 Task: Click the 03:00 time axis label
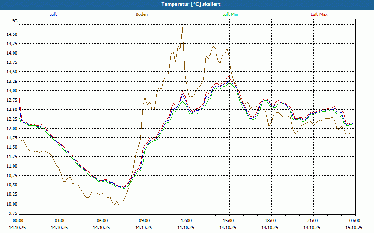pyautogui.click(x=60, y=221)
